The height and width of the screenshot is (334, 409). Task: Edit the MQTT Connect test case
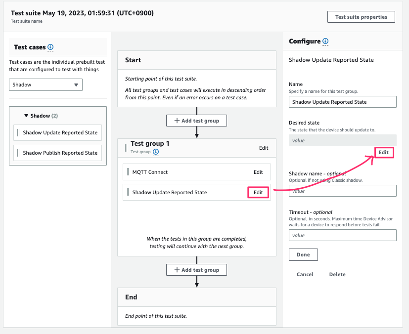(x=258, y=172)
